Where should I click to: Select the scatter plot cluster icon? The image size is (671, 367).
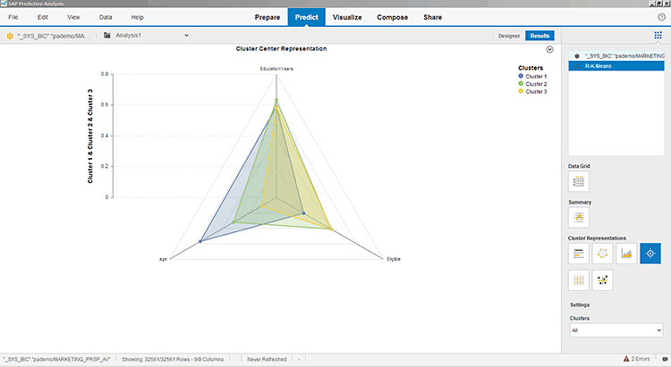(x=602, y=280)
